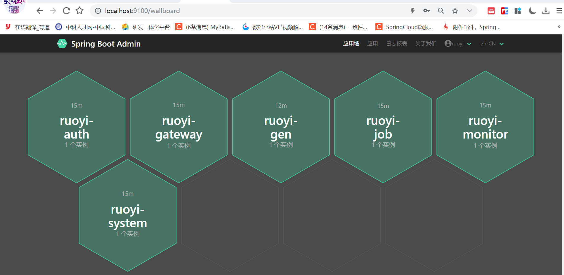Click the zoom magnifier icon
The width and height of the screenshot is (564, 275).
(x=441, y=11)
